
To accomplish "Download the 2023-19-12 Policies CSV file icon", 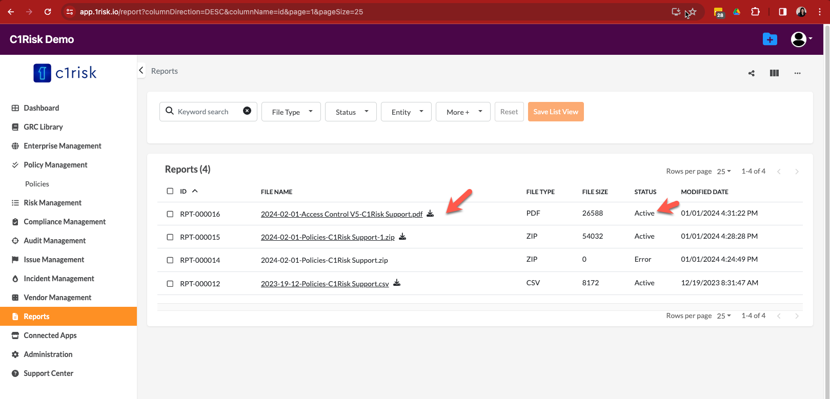I will (x=397, y=283).
